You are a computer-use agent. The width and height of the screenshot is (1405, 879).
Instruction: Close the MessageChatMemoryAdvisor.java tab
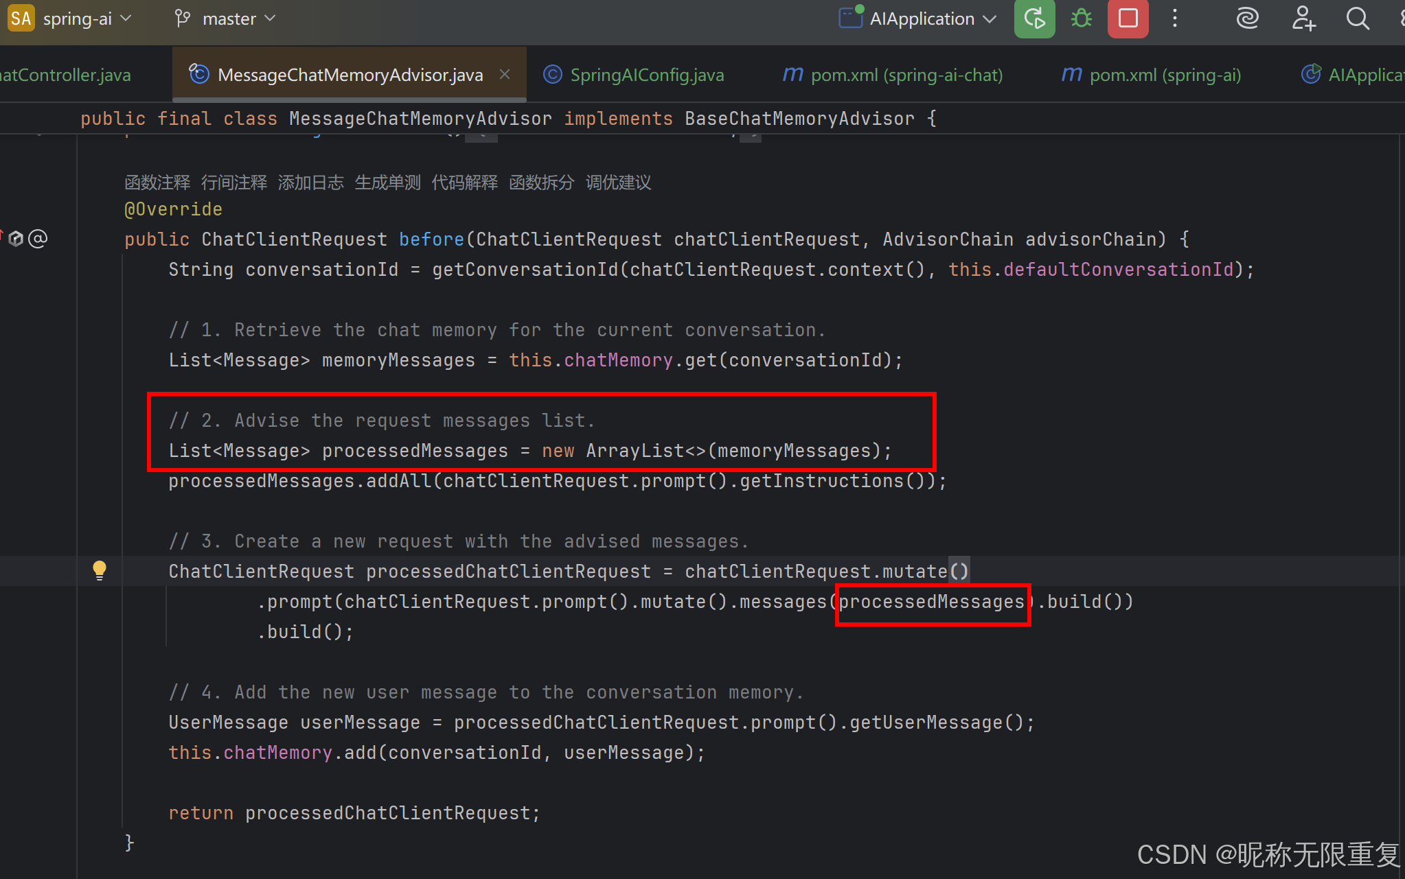pyautogui.click(x=505, y=74)
